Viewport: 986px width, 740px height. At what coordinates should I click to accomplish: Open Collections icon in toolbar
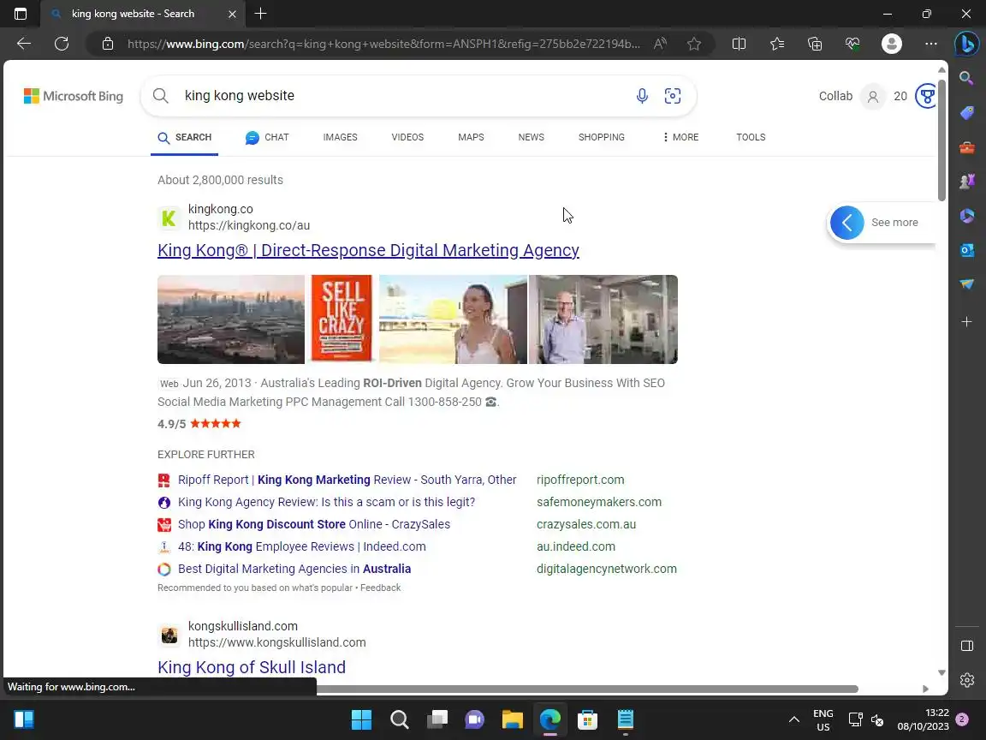pyautogui.click(x=815, y=44)
